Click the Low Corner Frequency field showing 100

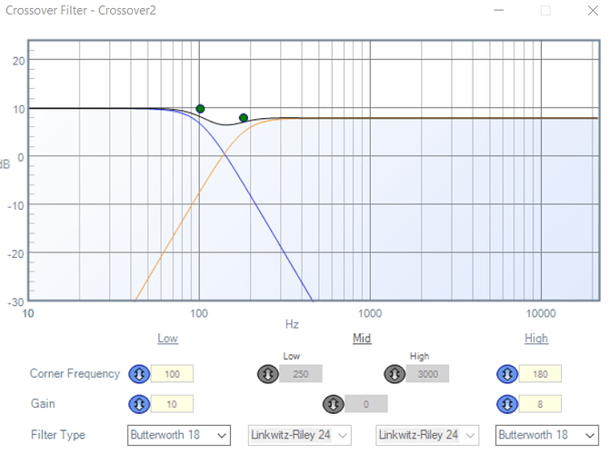click(173, 373)
